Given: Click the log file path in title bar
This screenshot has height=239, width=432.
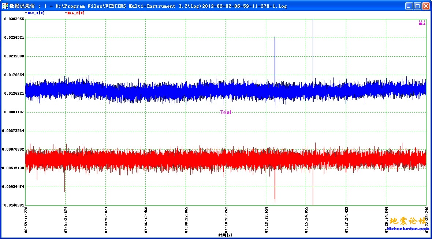Looking at the screenshot, I should point(171,6).
